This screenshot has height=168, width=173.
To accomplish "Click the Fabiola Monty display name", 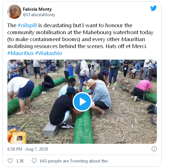I will (x=37, y=9).
